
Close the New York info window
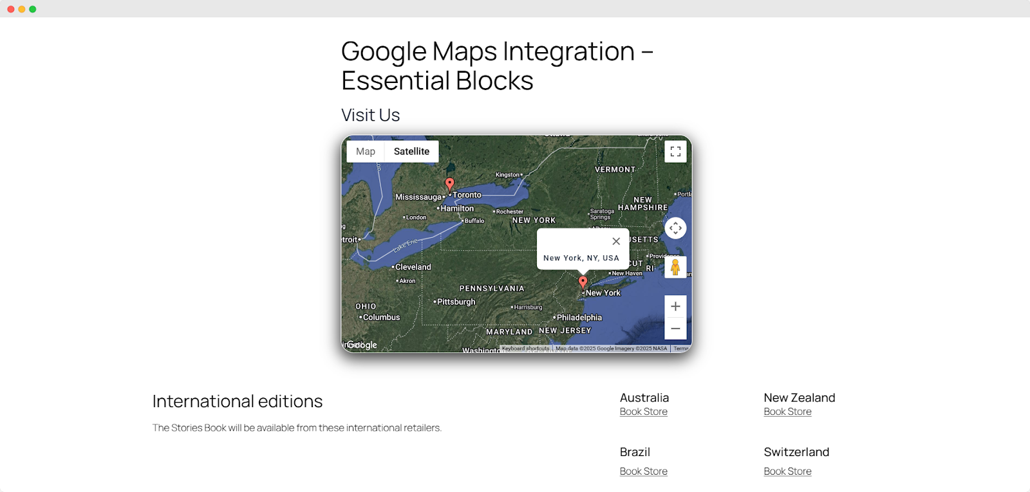click(x=616, y=241)
